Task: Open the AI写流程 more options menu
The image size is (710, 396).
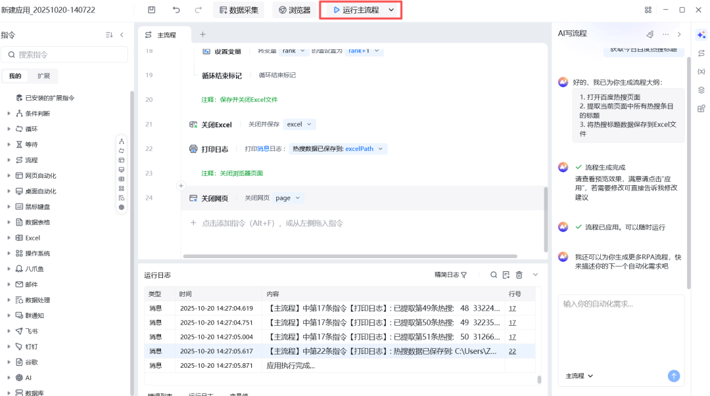Action: click(665, 34)
